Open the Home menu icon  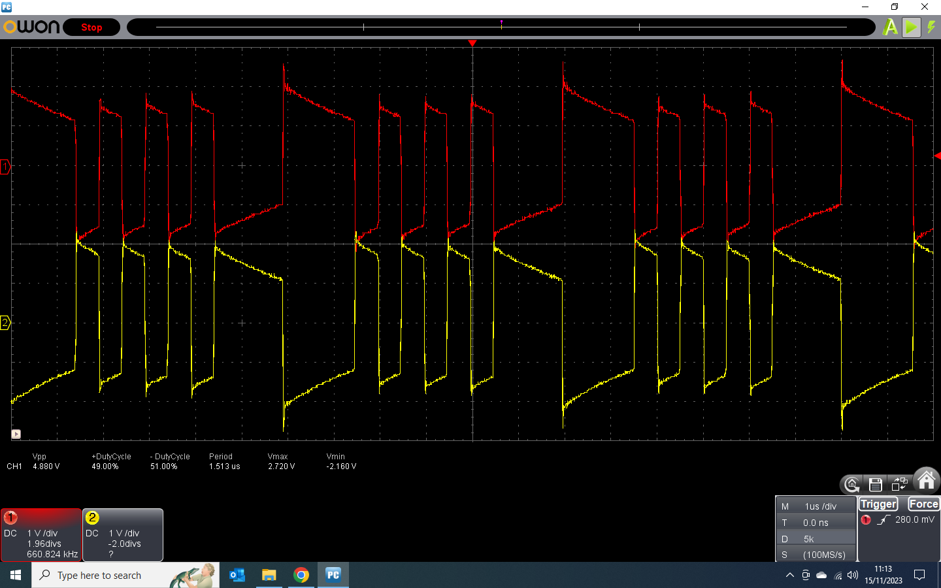click(x=926, y=481)
